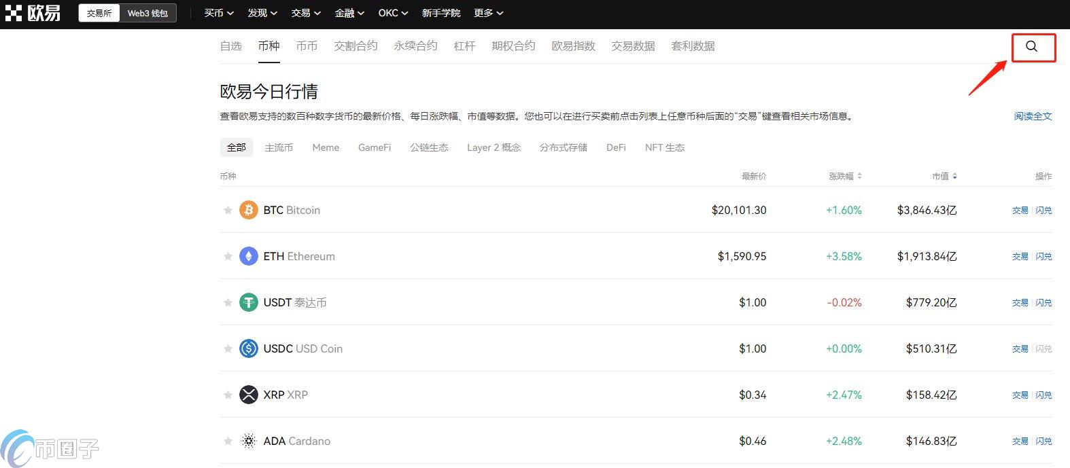Favorite ETH with its star icon
Viewport: 1070px width, 468px height.
point(228,256)
